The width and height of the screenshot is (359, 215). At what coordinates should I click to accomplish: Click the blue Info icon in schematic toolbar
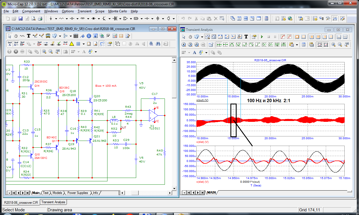coord(89,36)
